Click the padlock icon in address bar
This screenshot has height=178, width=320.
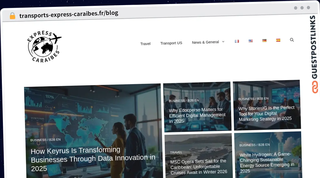(x=13, y=16)
